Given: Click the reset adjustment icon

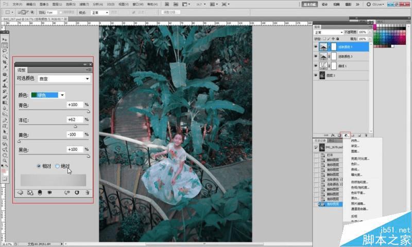Looking at the screenshot, I should (x=77, y=192).
